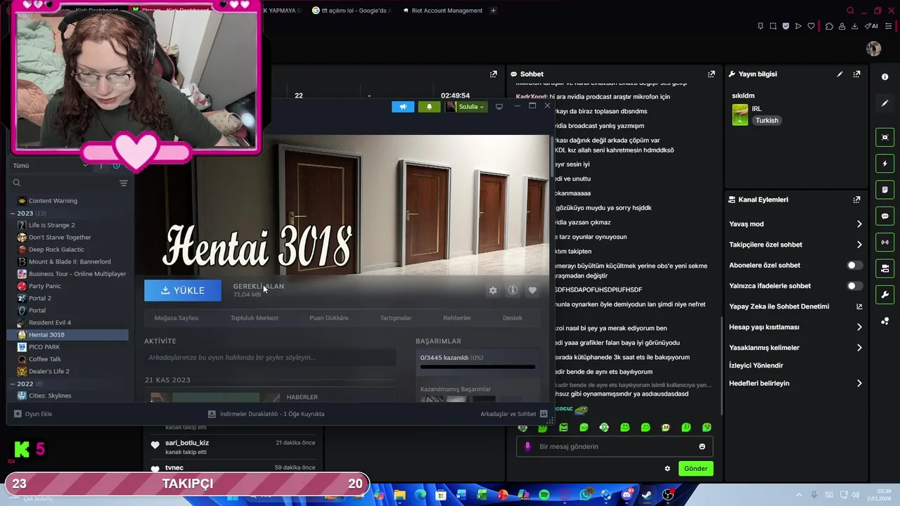Open Spotify from the taskbar
Screen dimensions: 900x506
(x=544, y=495)
